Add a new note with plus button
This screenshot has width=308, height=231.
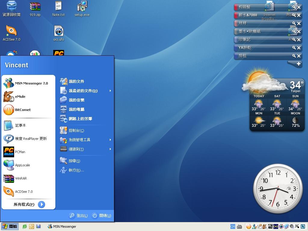click(299, 64)
